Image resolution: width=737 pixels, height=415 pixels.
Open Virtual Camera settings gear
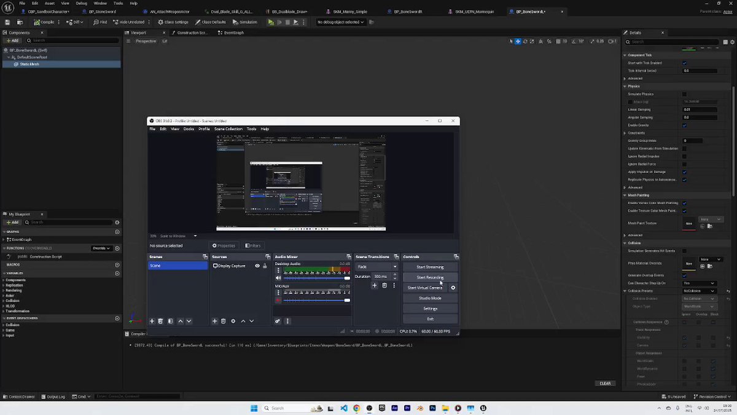(453, 288)
